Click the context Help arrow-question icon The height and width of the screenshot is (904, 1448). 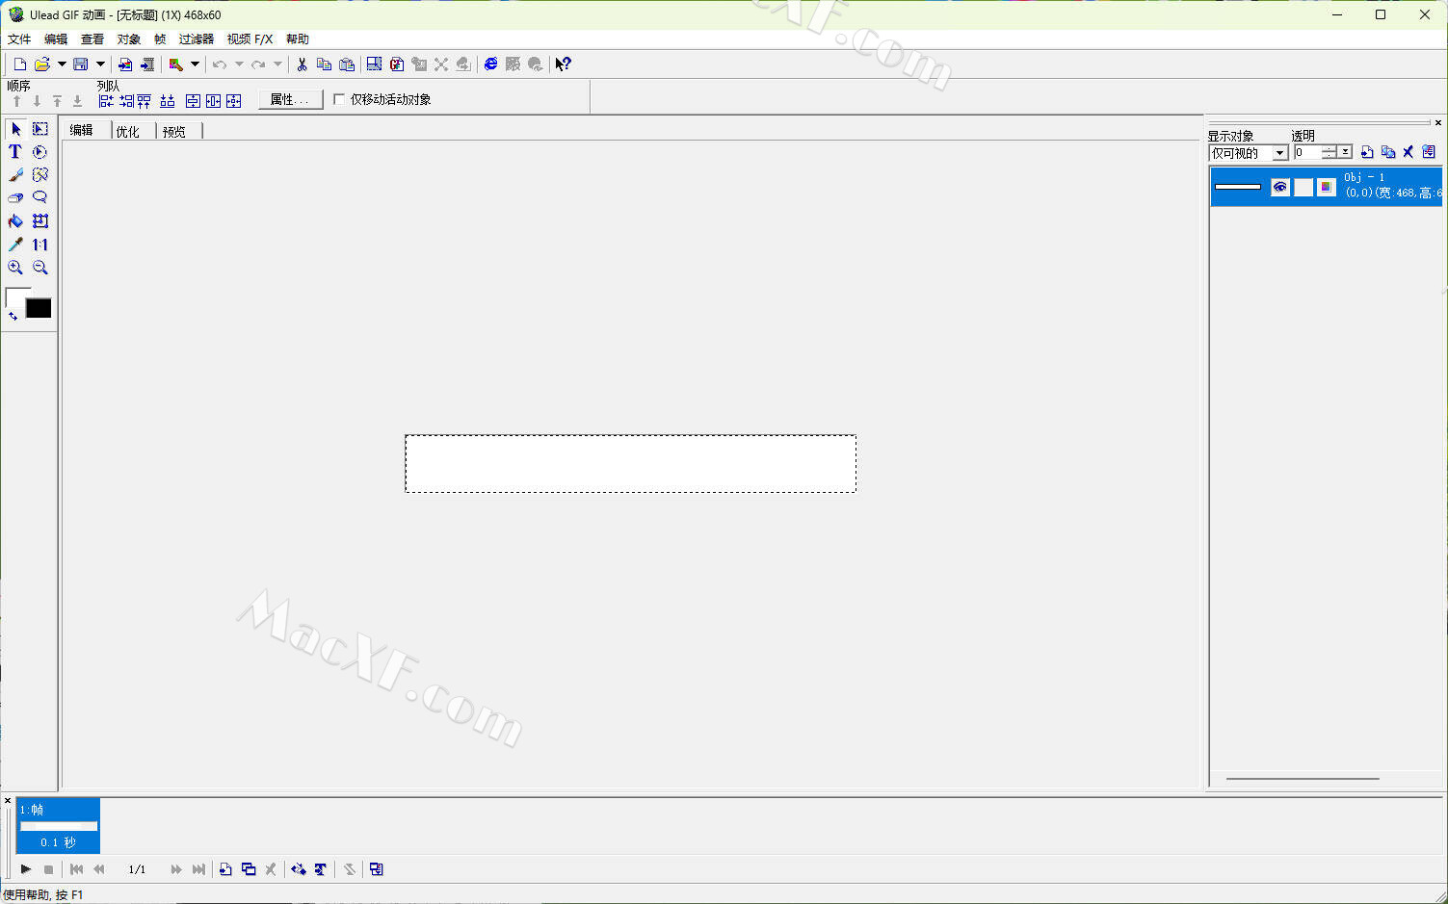pos(564,65)
